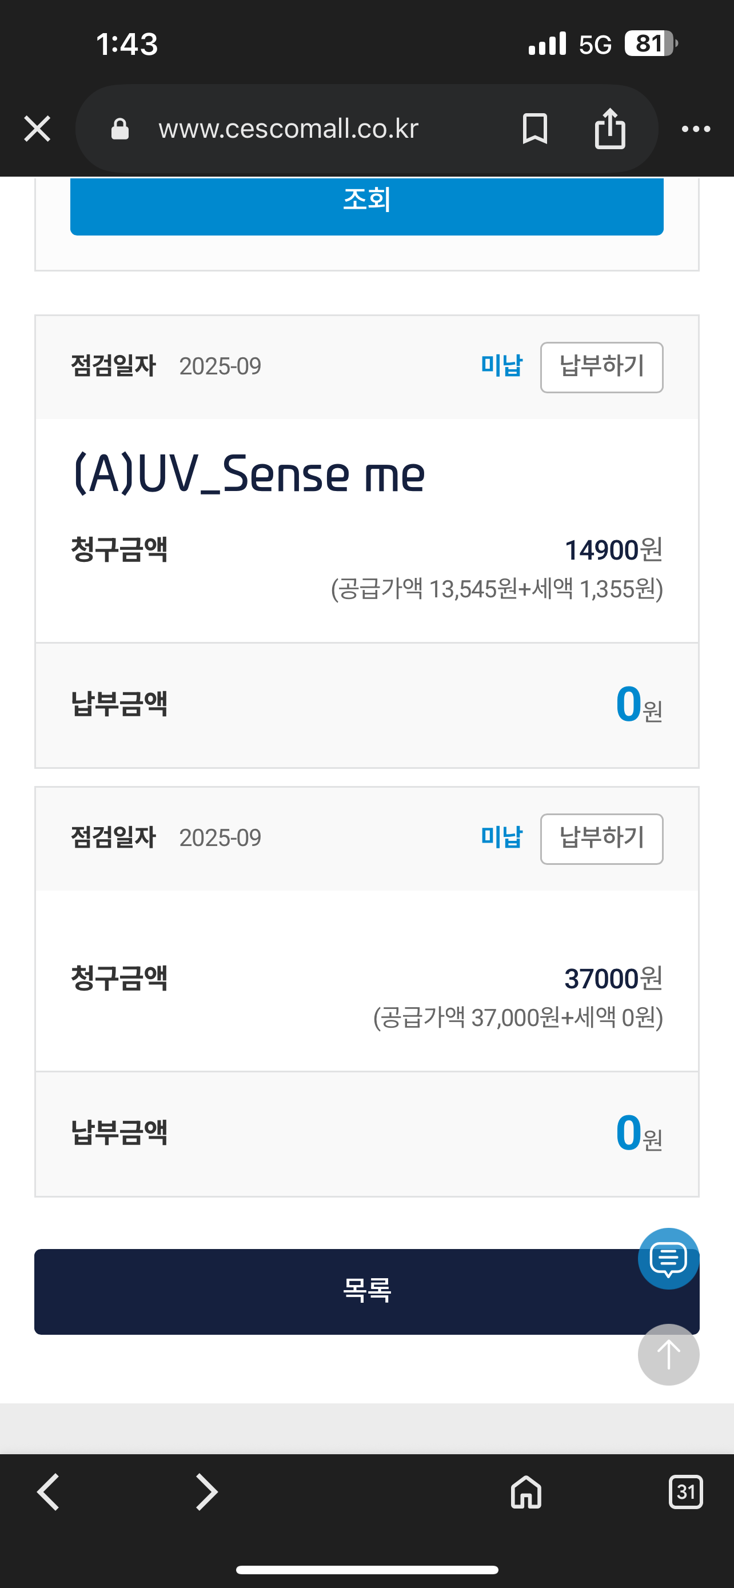This screenshot has width=734, height=1588.
Task: Tap the bookmark icon in address bar
Action: 534,129
